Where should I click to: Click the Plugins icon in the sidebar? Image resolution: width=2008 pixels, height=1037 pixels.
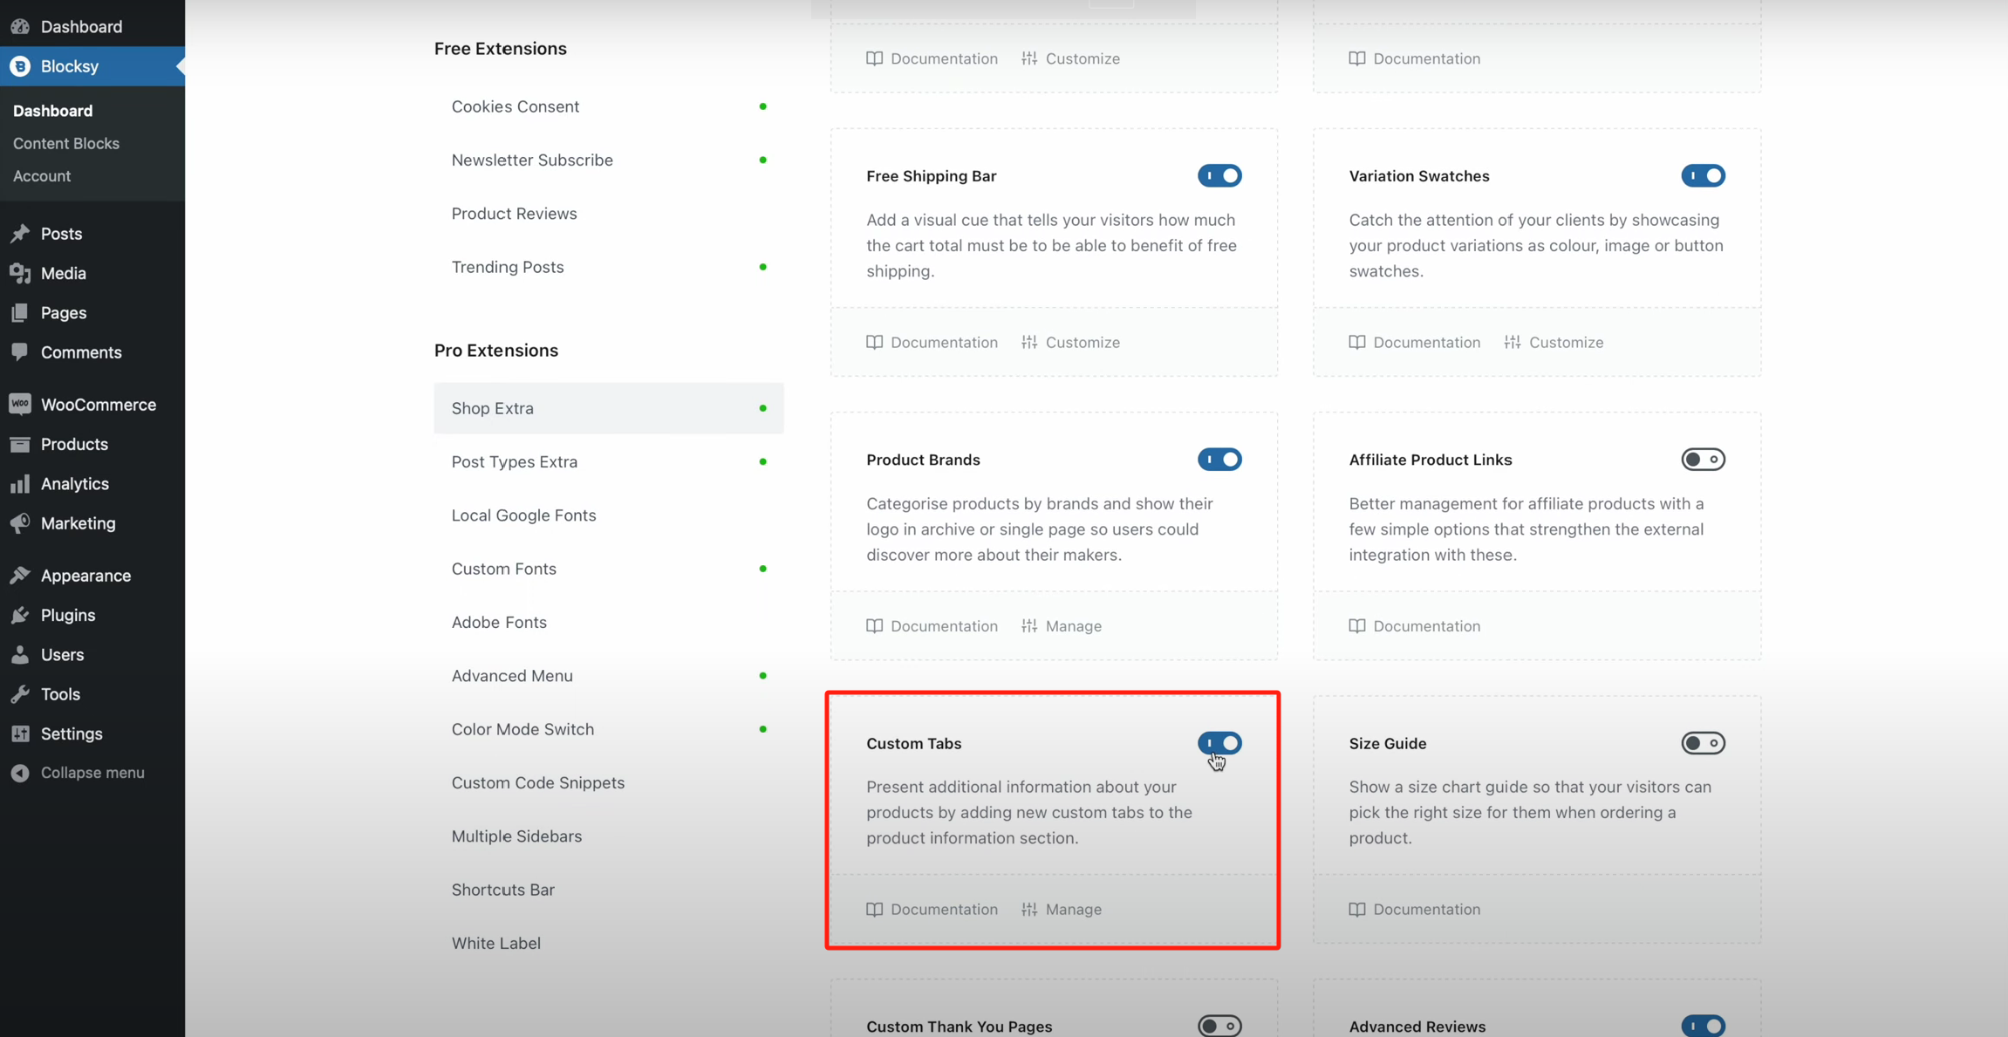coord(20,615)
